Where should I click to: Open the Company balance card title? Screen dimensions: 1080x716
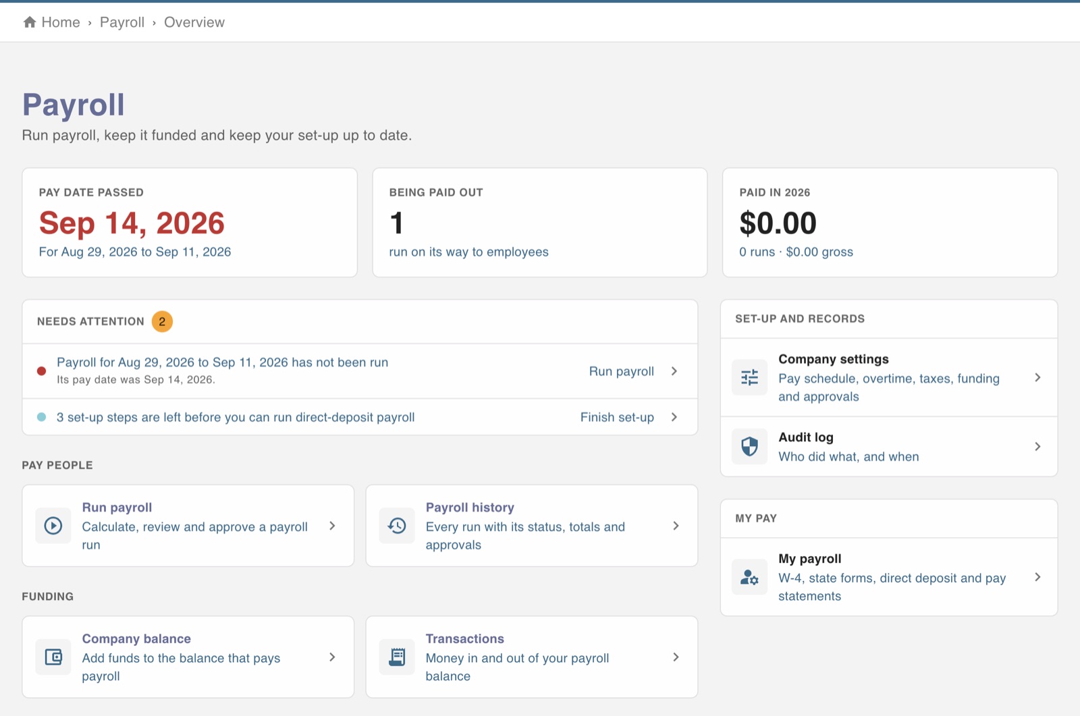(x=136, y=638)
